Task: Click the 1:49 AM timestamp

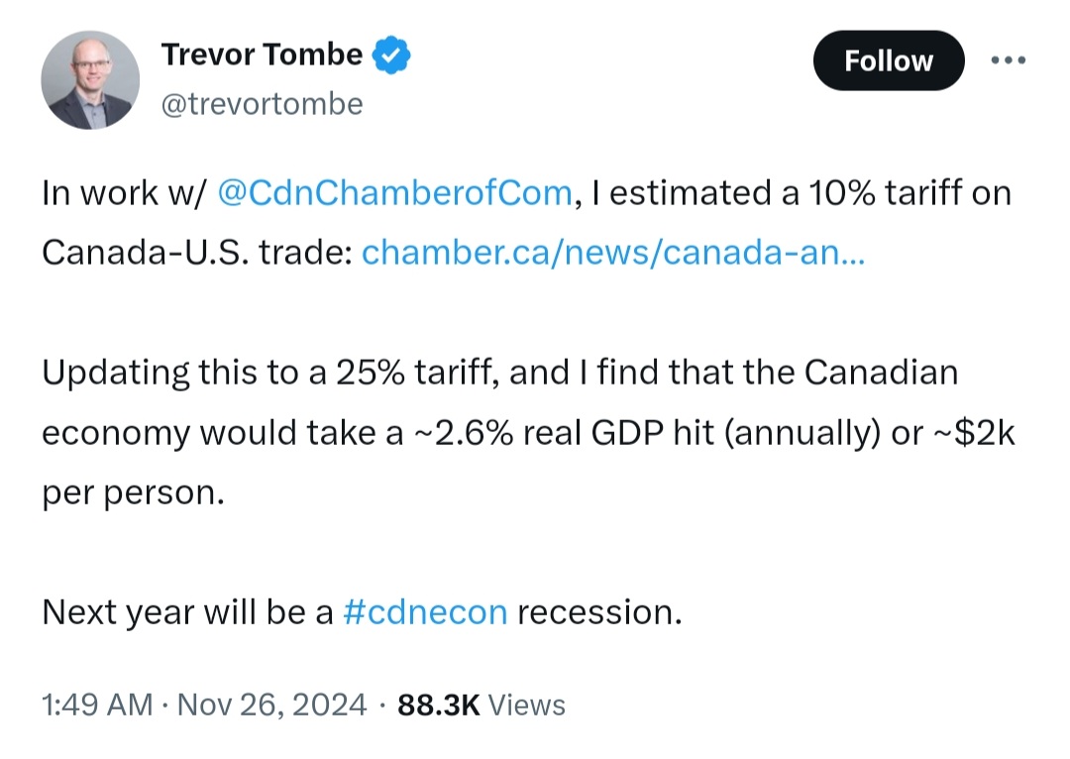Action: 97,705
